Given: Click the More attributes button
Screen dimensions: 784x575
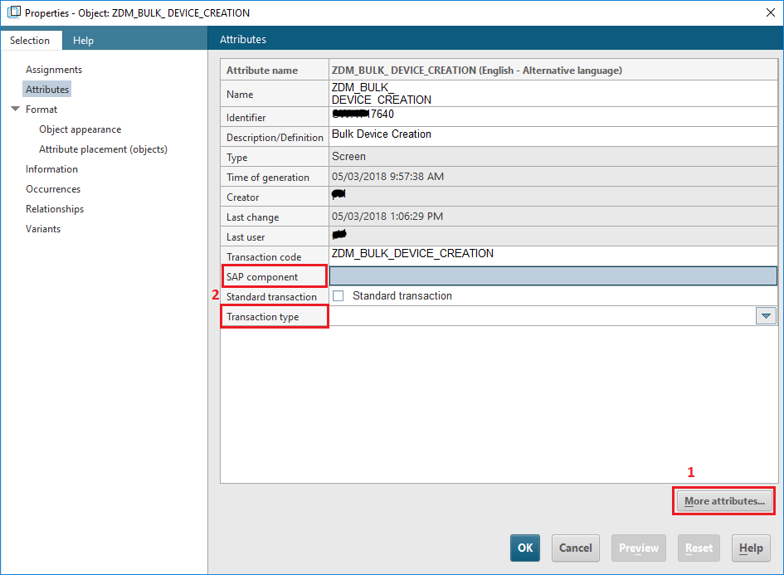Looking at the screenshot, I should click(723, 501).
